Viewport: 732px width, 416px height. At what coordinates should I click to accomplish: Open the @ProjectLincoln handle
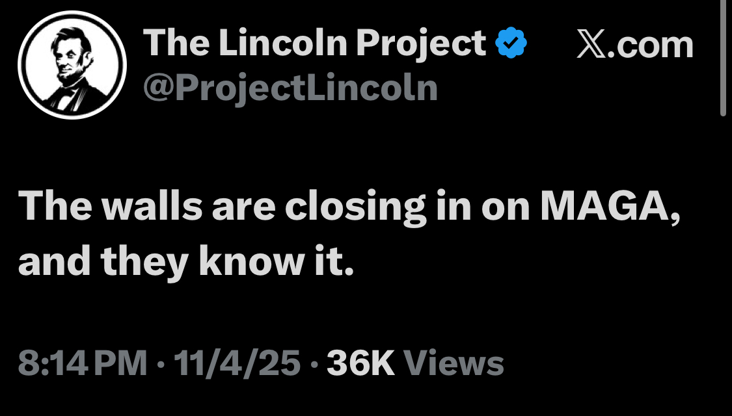(x=290, y=88)
